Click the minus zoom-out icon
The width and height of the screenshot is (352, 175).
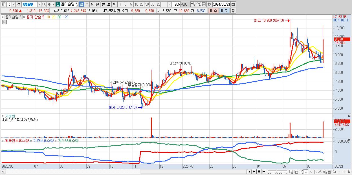coord(339,172)
